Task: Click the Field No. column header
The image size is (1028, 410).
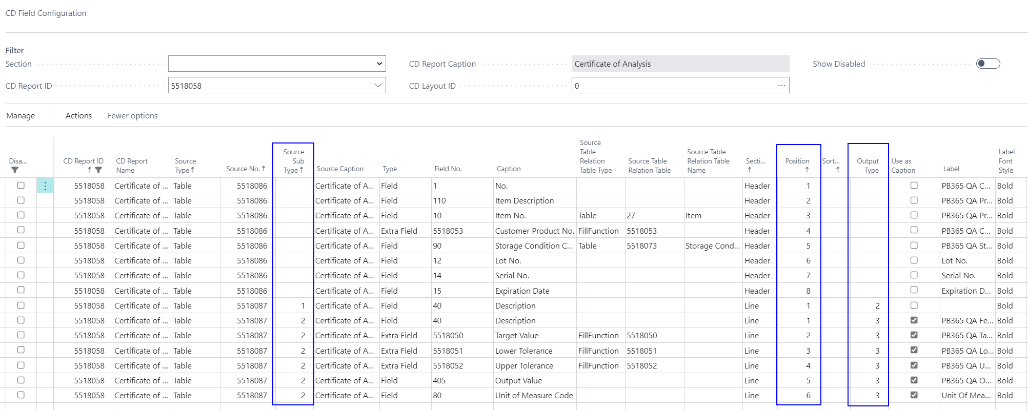Action: (x=448, y=169)
